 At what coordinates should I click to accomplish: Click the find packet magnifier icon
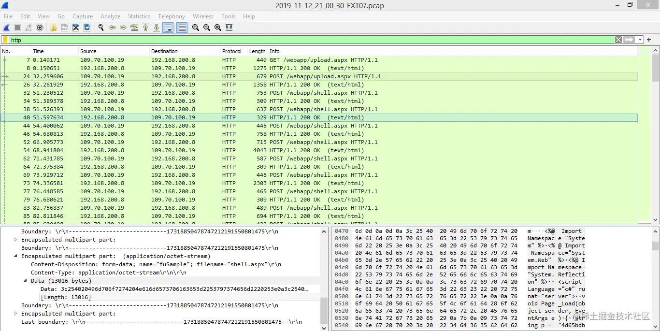point(101,28)
